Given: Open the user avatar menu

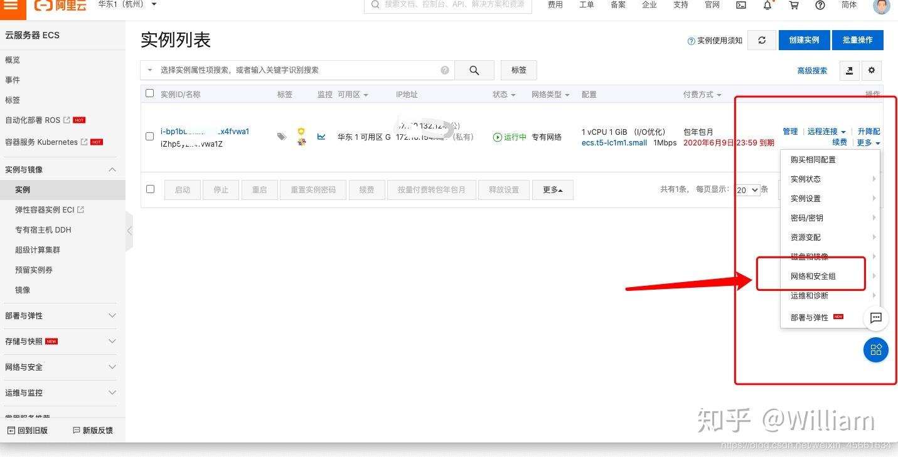Looking at the screenshot, I should click(882, 6).
